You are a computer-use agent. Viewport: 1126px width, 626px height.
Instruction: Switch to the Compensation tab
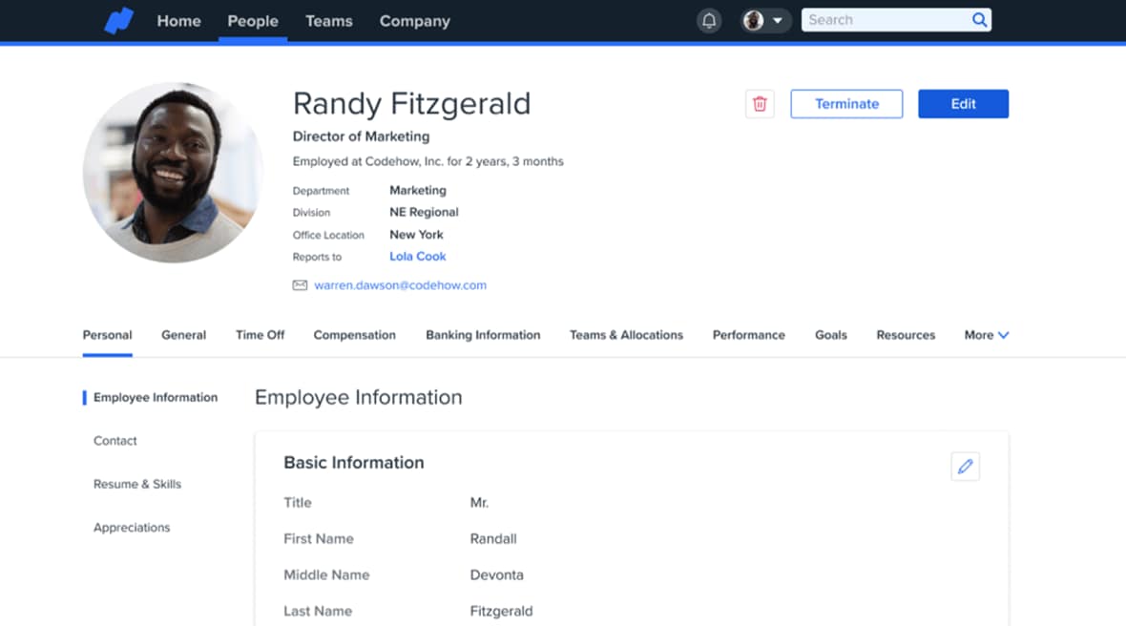tap(354, 335)
